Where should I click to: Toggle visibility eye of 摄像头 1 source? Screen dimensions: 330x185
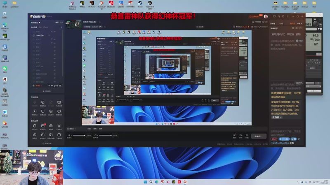tap(52, 86)
